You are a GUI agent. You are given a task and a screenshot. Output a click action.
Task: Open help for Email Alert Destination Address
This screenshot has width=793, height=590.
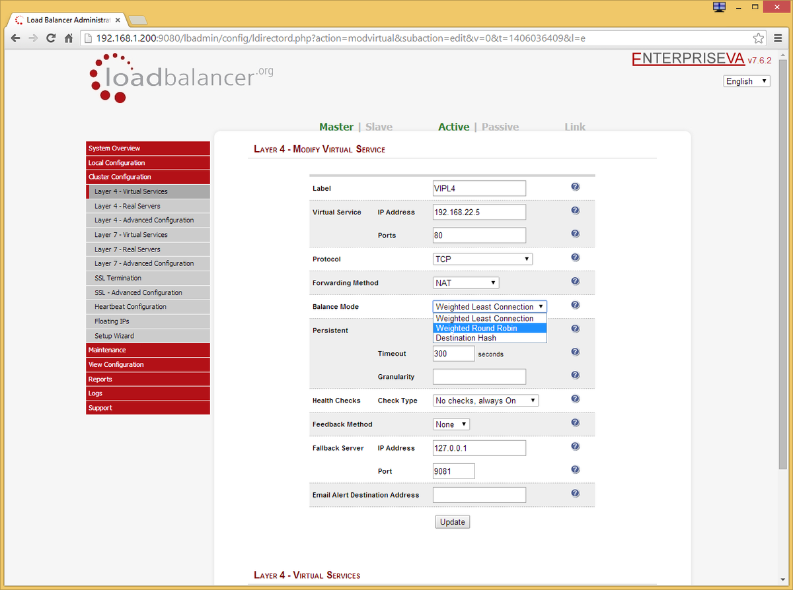(x=575, y=492)
